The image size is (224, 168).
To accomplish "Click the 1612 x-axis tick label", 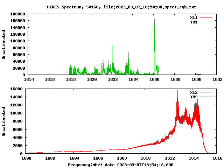I will pyautogui.click(x=170, y=158).
